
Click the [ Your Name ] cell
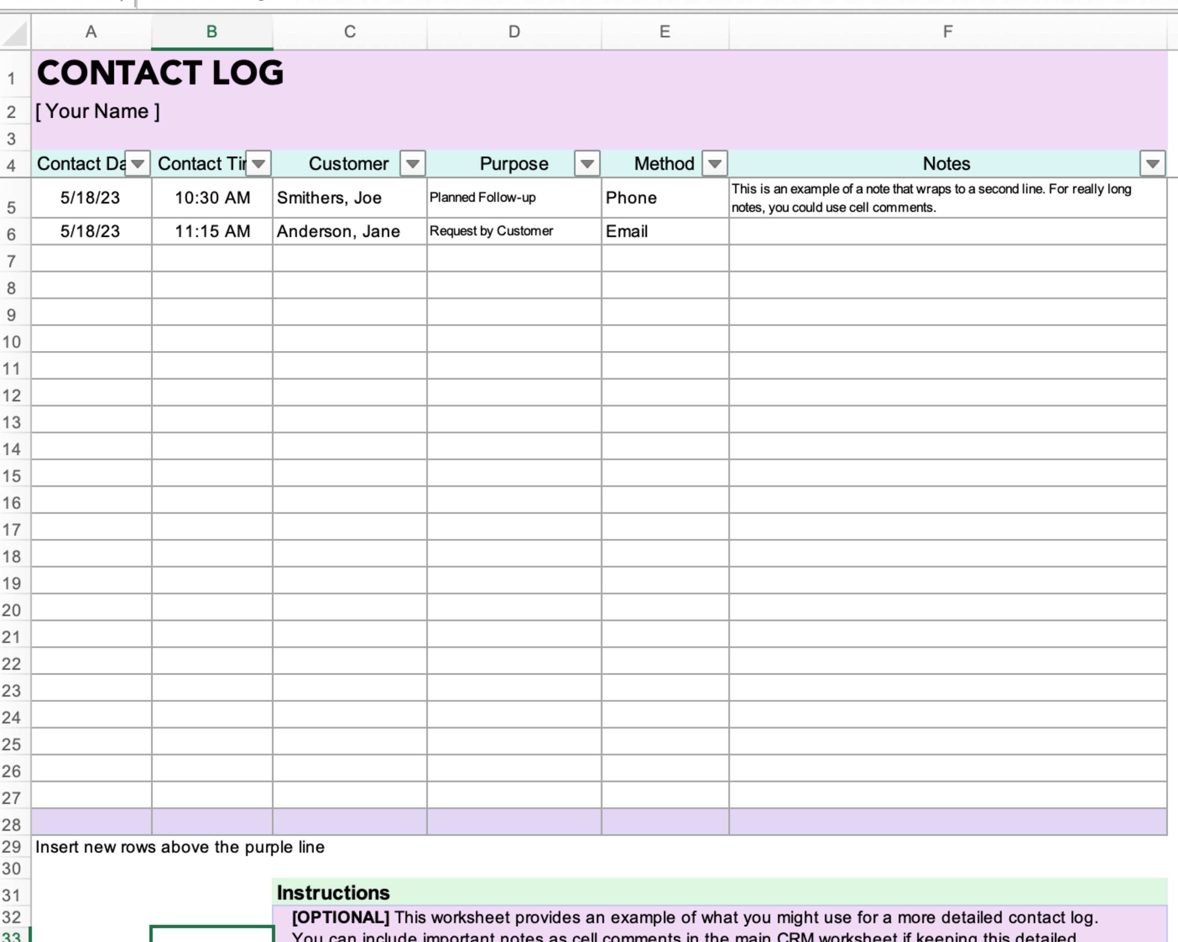98,111
